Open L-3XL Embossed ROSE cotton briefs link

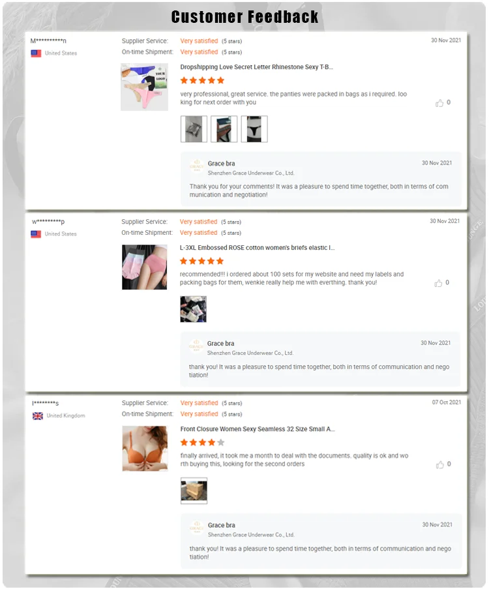click(x=257, y=248)
